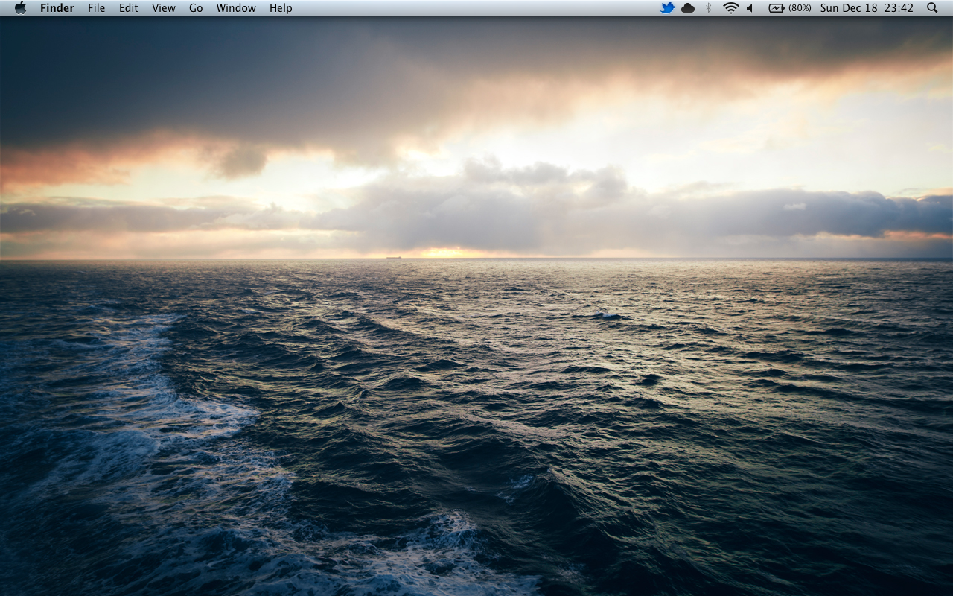Click the blue Twitter bird icon
Image resolution: width=953 pixels, height=596 pixels.
tap(667, 8)
